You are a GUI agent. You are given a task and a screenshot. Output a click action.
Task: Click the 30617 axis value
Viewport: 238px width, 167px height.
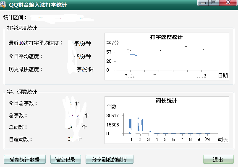point(112,116)
